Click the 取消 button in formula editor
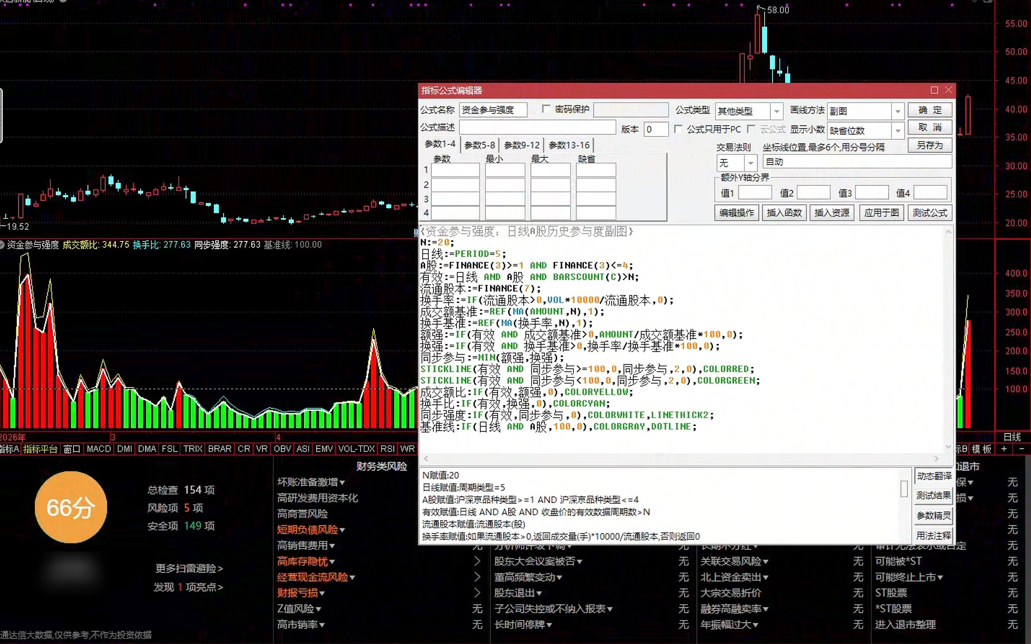The height and width of the screenshot is (644, 1031). pos(930,128)
